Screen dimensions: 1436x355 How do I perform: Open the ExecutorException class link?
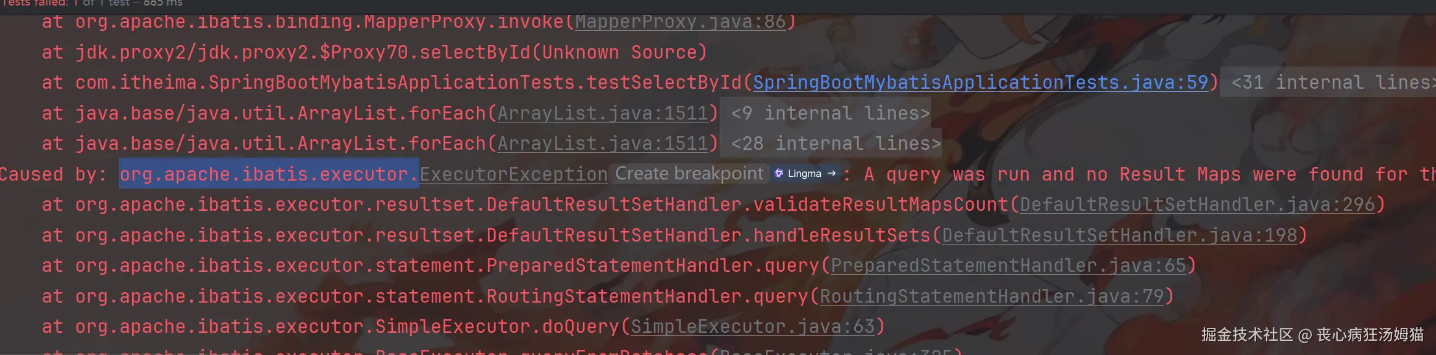(513, 174)
